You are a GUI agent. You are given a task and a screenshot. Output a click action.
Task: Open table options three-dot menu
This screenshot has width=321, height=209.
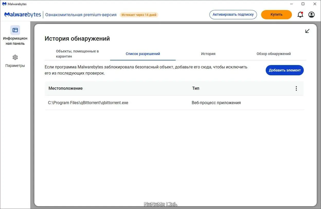click(296, 88)
